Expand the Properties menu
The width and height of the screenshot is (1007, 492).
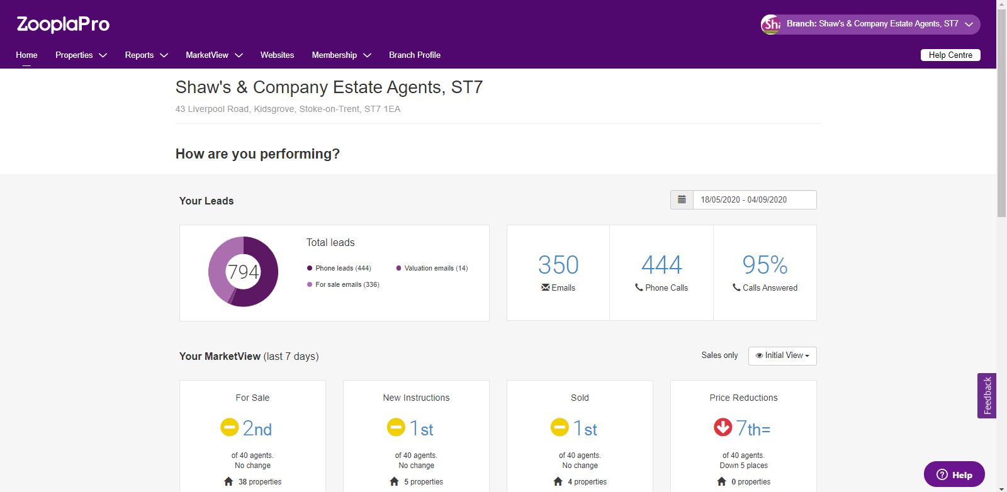81,55
